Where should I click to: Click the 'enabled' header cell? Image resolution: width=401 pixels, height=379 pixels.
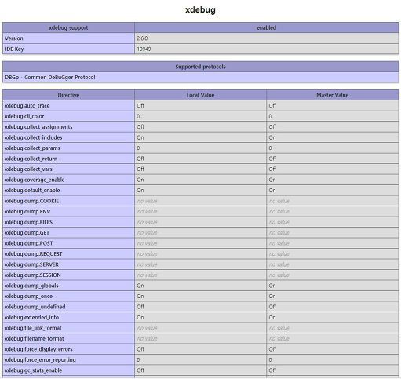[267, 27]
